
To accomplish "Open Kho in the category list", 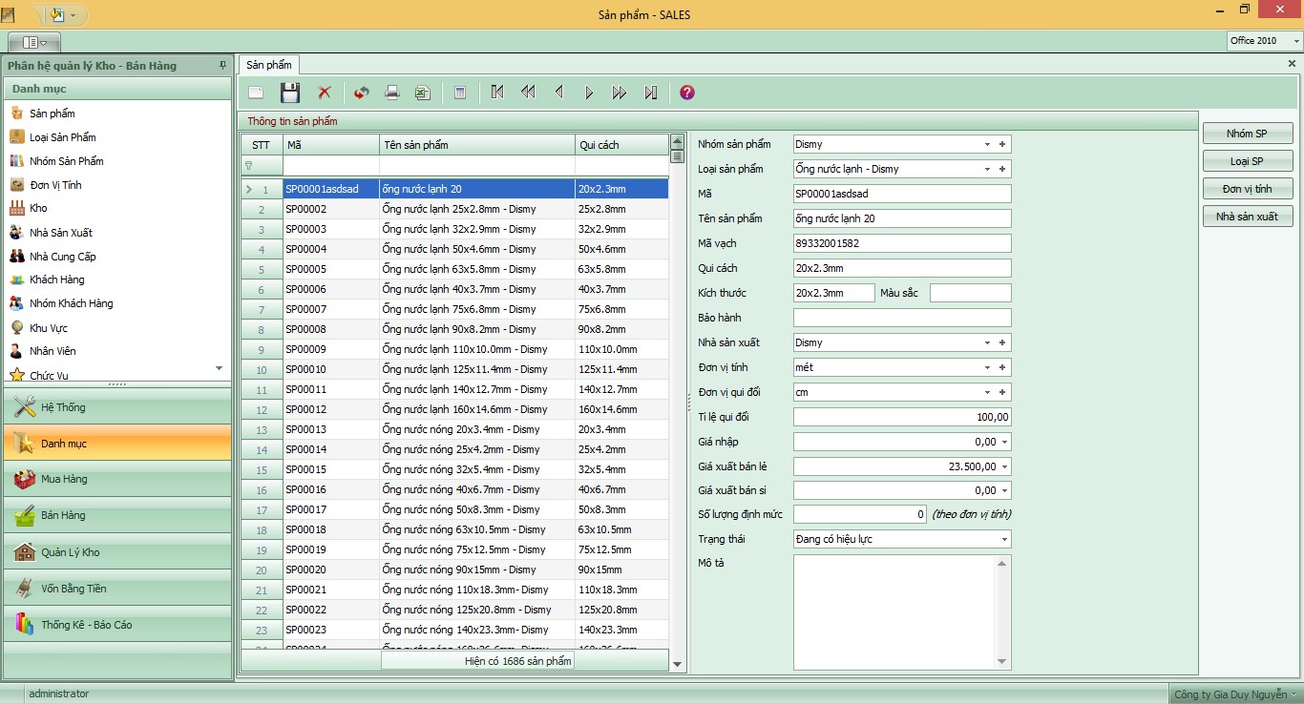I will point(38,208).
